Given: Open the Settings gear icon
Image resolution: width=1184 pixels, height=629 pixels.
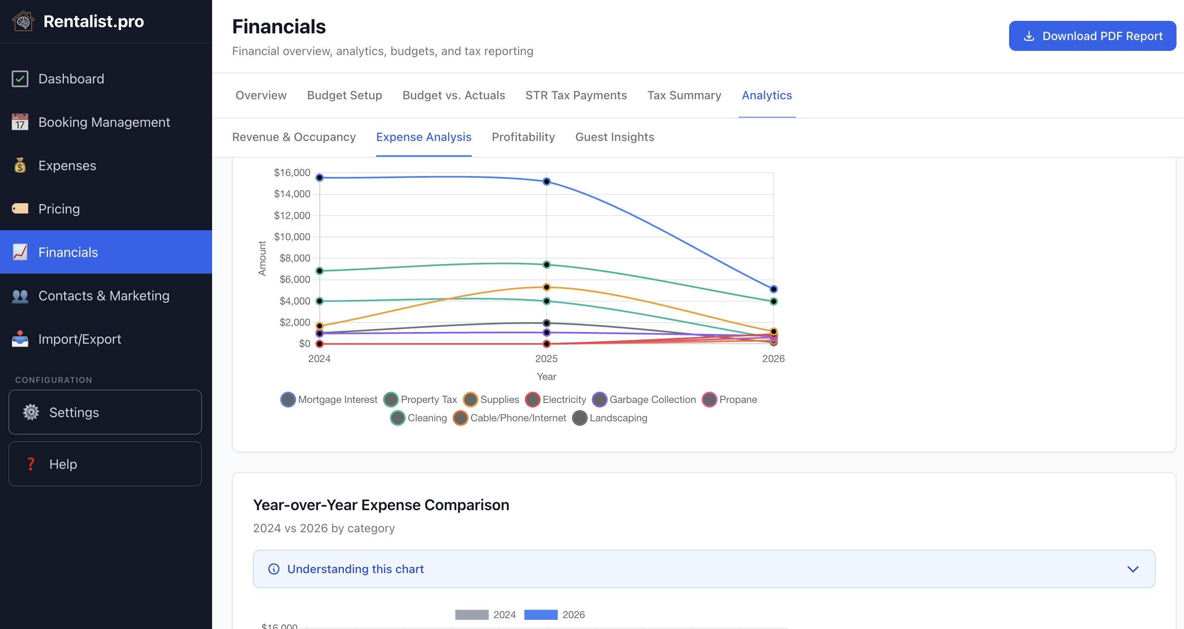Looking at the screenshot, I should (31, 412).
